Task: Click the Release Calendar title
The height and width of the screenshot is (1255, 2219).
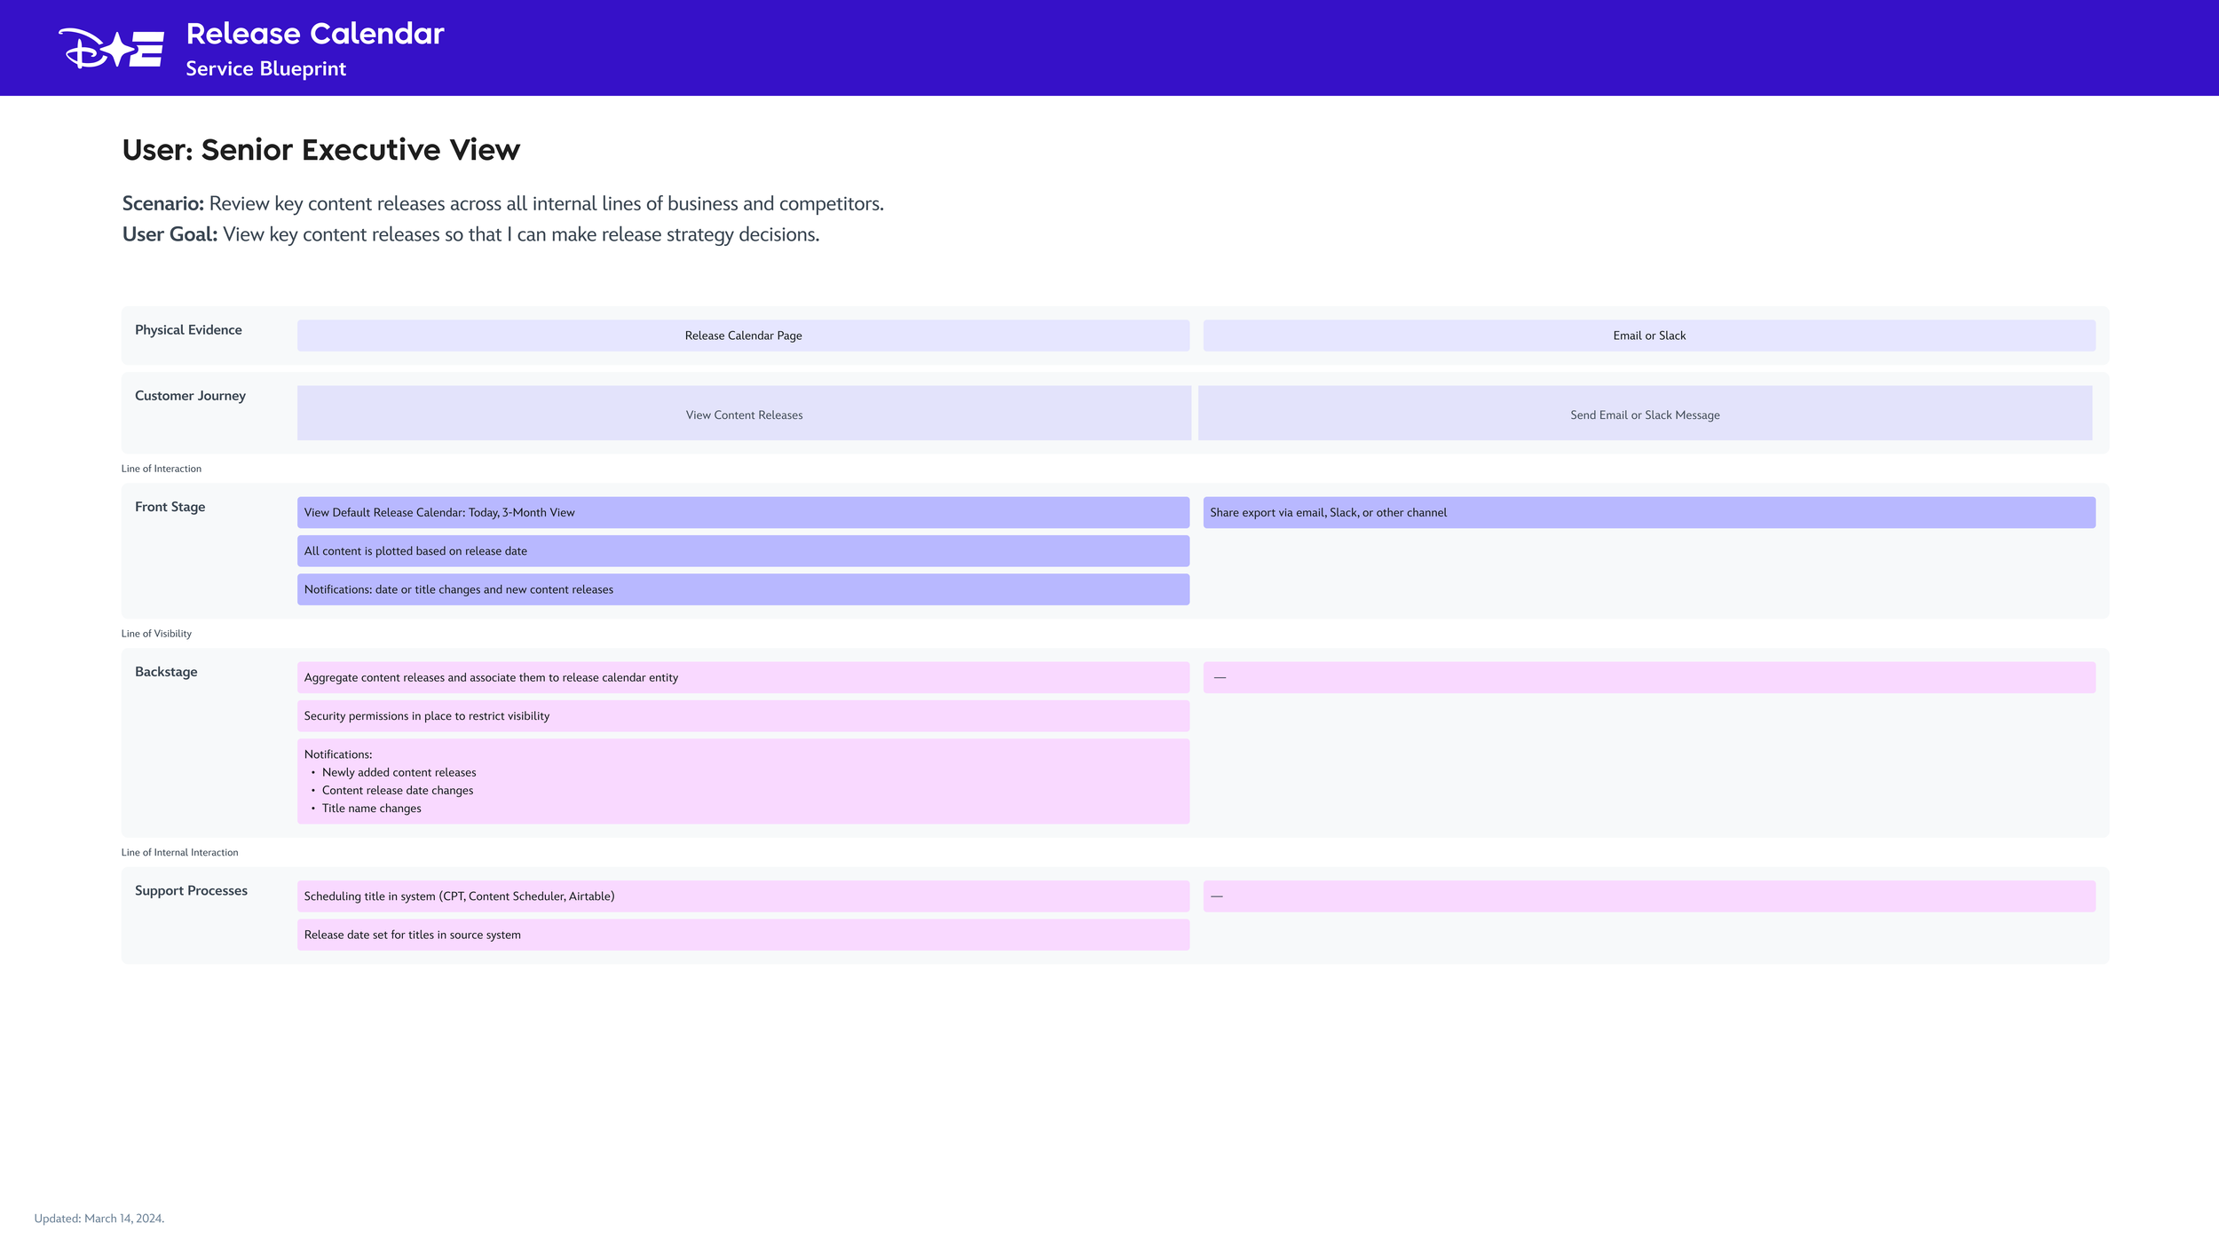Action: coord(314,34)
